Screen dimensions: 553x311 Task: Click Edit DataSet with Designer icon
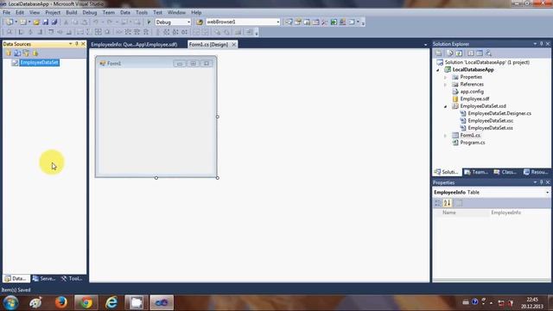click(x=17, y=54)
